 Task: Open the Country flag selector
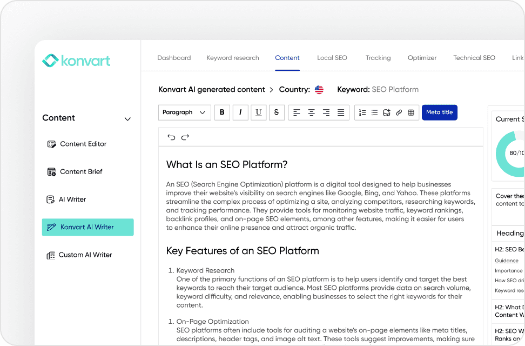[x=319, y=90]
